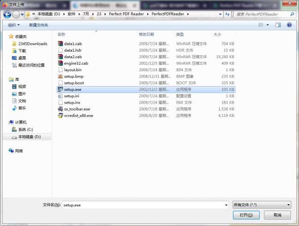Image resolution: width=299 pixels, height=226 pixels.
Task: Click the 19,240 KB size cell
Action: pos(225,57)
